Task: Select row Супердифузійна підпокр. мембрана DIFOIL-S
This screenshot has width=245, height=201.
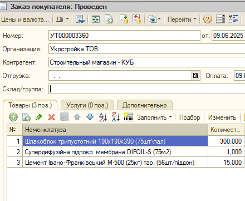Action: tap(115, 152)
